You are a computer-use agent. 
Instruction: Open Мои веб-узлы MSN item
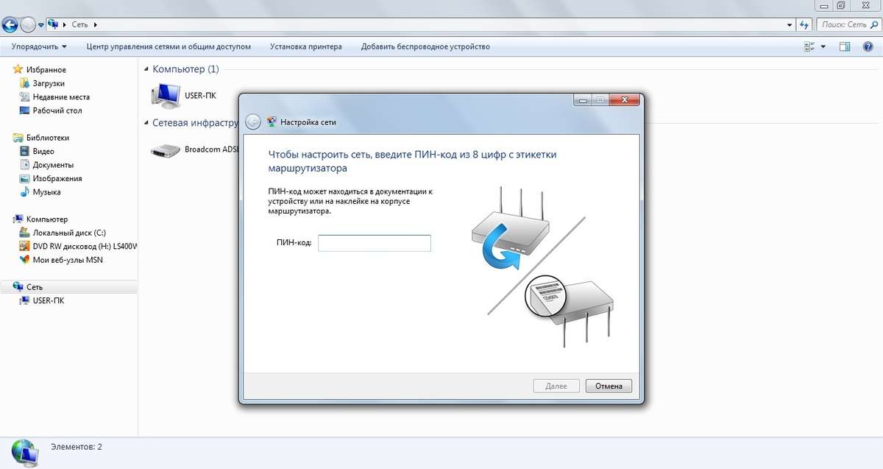tap(68, 260)
